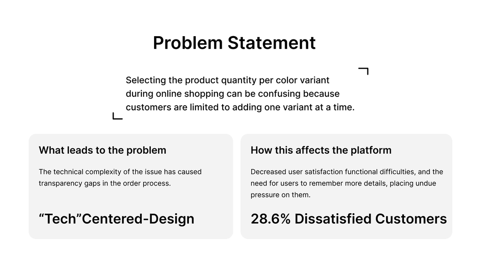Click the word 'Statement' in the title

[x=272, y=43]
